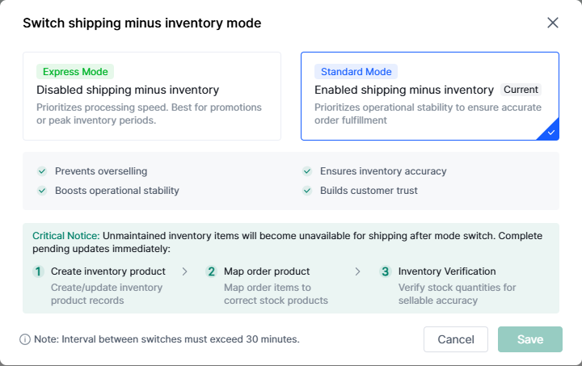Open Create inventory product step
The image size is (582, 366).
[x=108, y=271]
